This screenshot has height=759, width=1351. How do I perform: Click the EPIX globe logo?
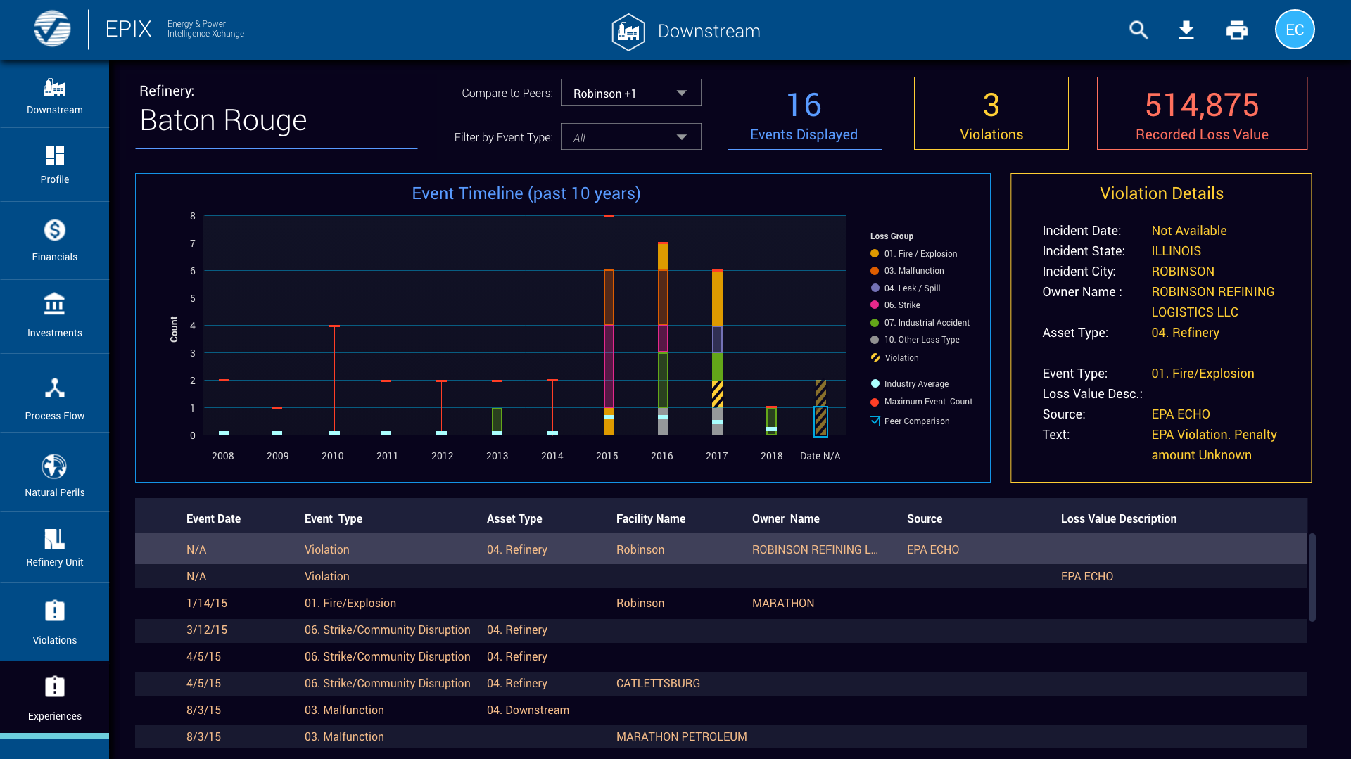(x=52, y=30)
